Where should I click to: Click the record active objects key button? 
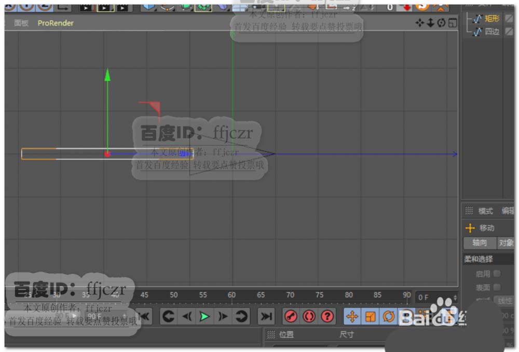(291, 316)
